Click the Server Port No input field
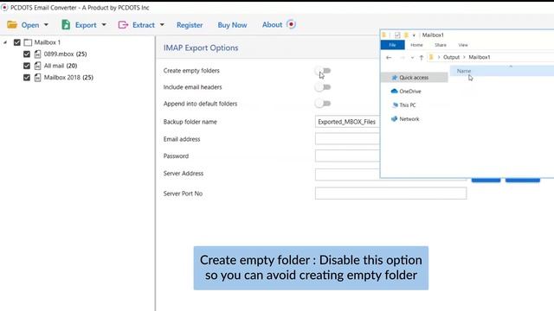The image size is (554, 311). pos(390,194)
